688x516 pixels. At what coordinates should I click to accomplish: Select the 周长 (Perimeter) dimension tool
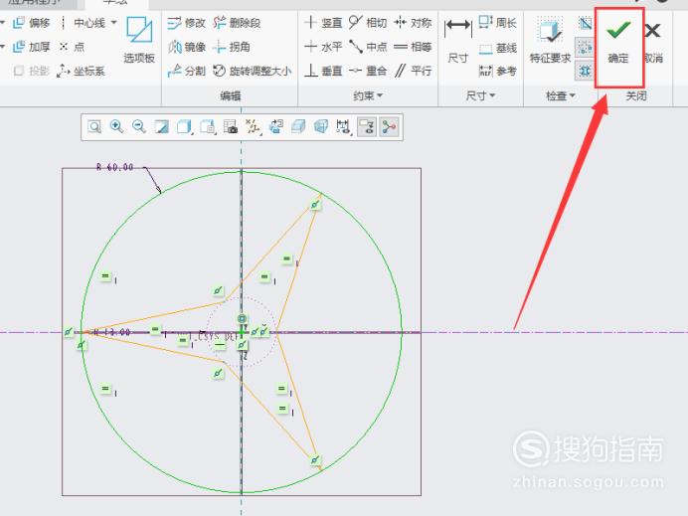497,23
